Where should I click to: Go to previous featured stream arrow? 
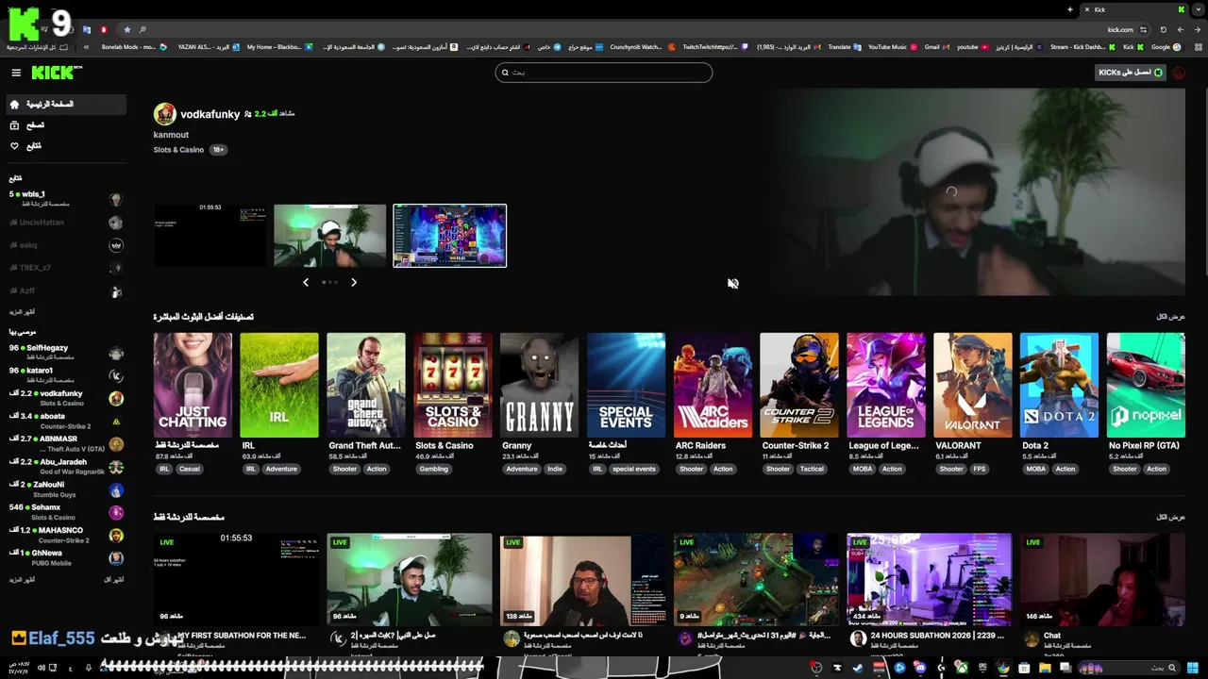coord(306,282)
